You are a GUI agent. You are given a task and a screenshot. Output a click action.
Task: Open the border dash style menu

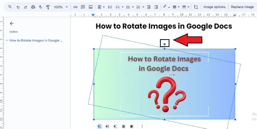click(x=184, y=7)
